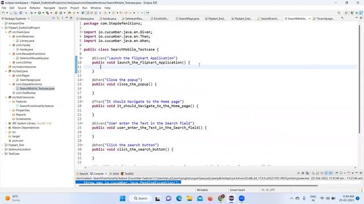Maximize the Console view panel
Viewport: 364px width, 204px height.
(x=361, y=173)
